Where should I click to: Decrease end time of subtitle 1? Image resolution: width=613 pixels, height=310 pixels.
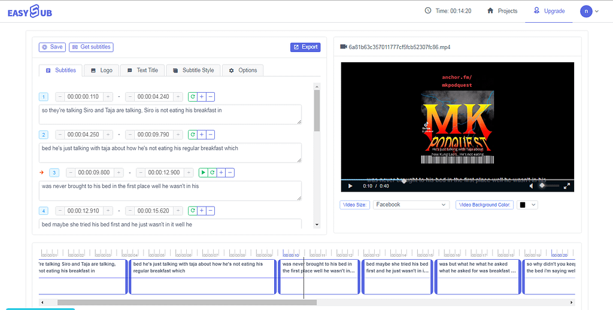pos(130,96)
